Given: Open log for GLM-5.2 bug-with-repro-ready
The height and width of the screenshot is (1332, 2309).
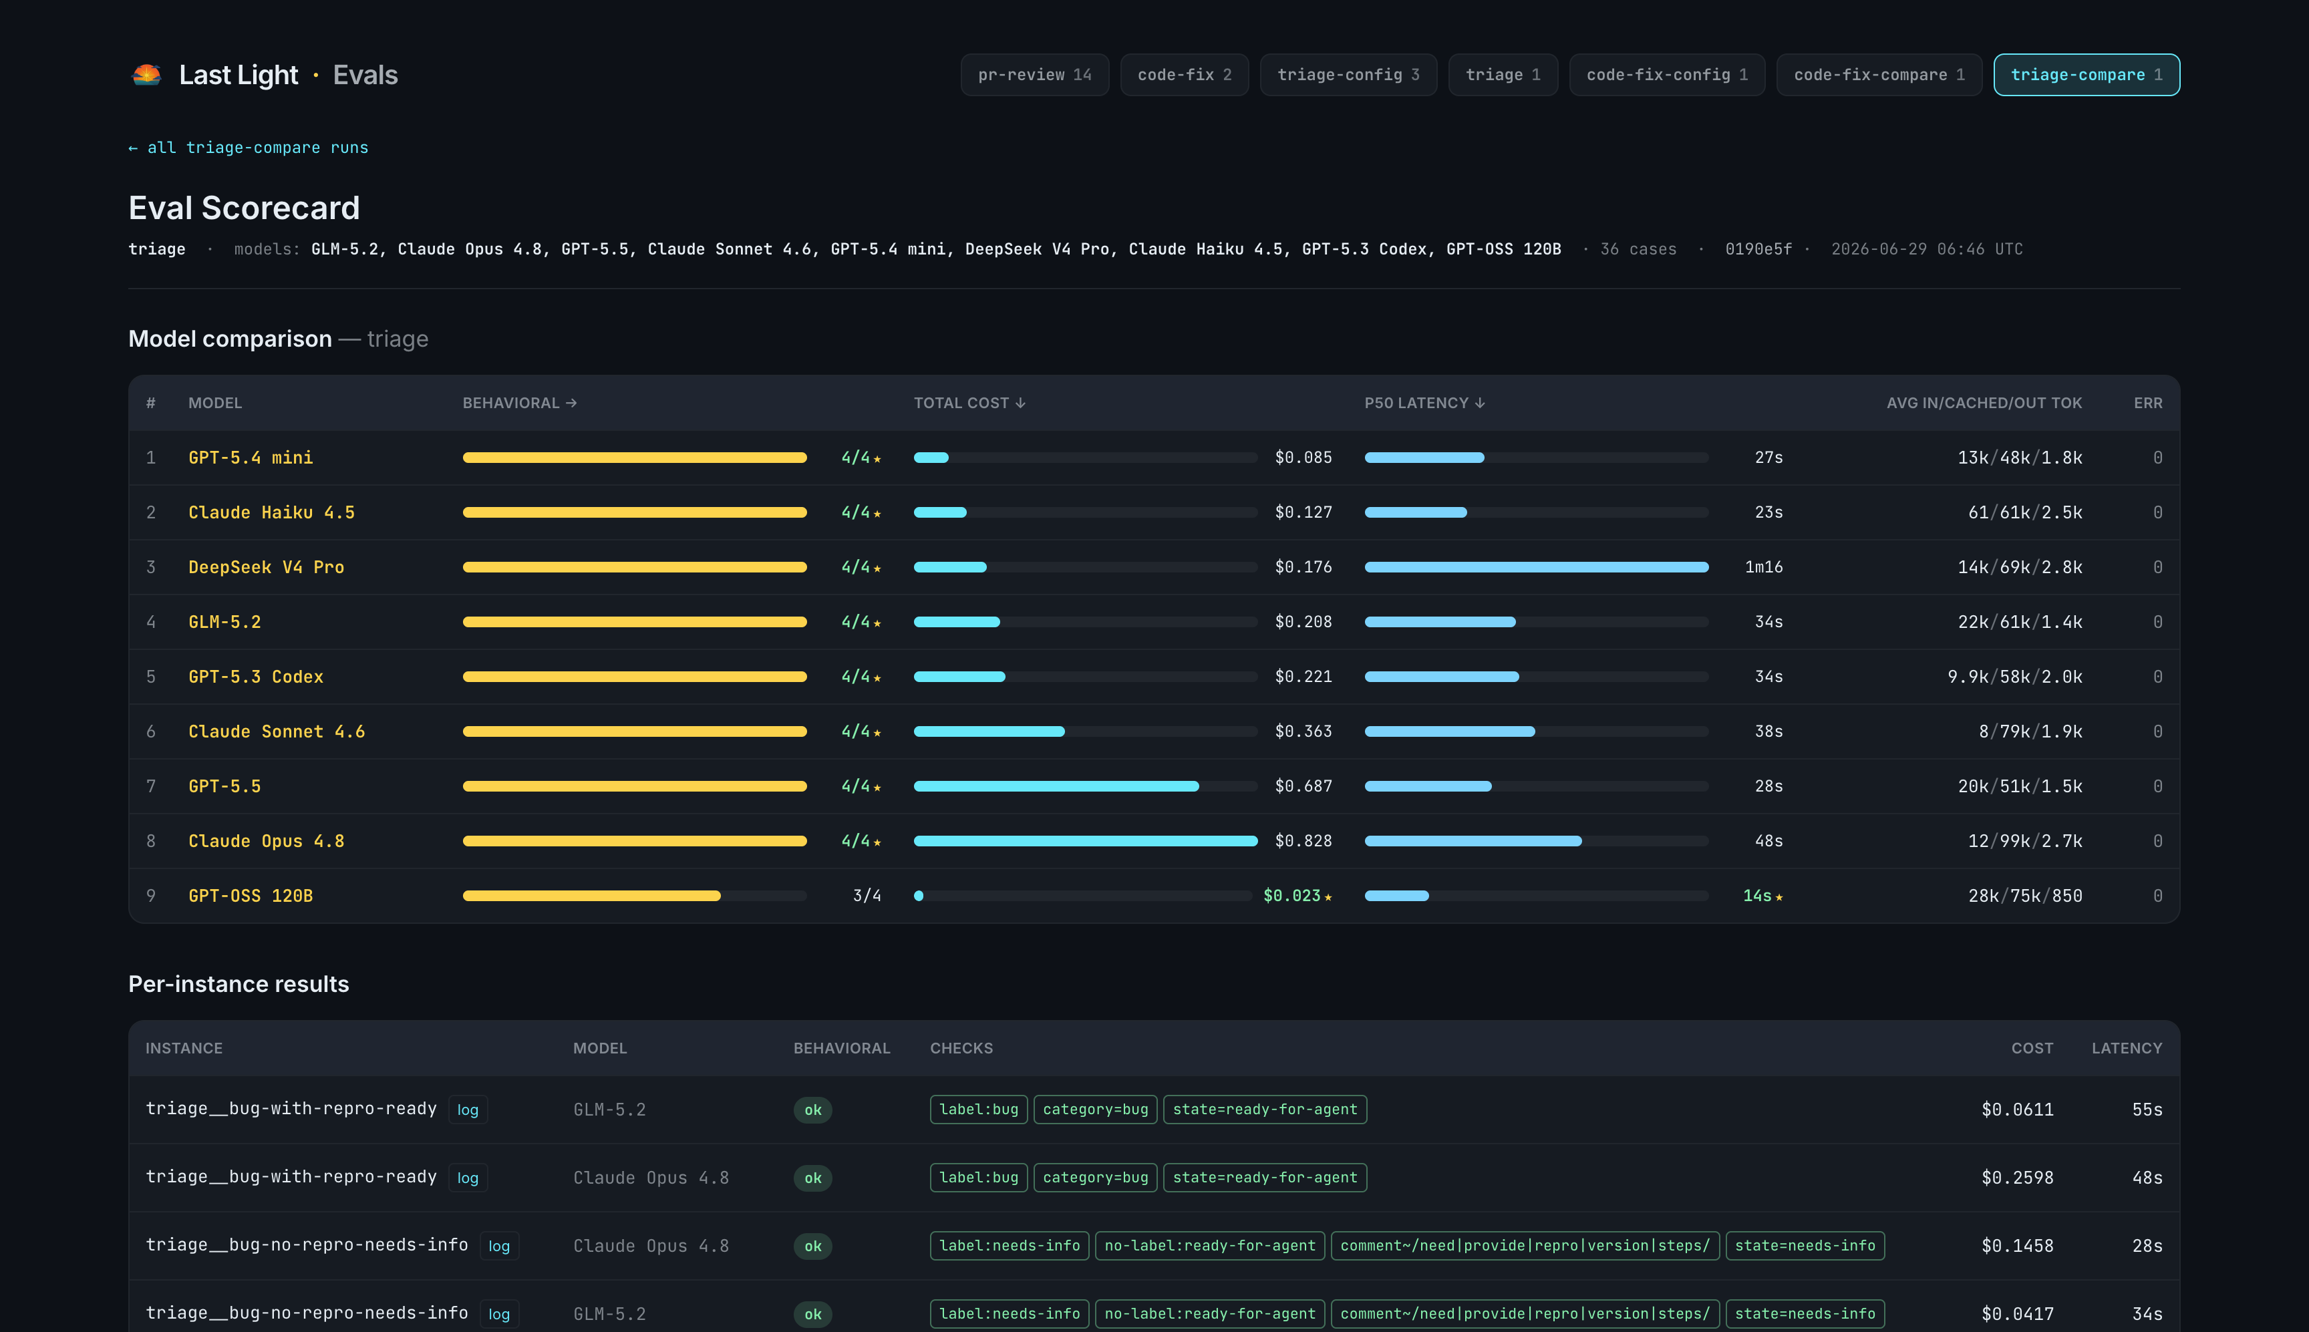Looking at the screenshot, I should coord(468,1110).
